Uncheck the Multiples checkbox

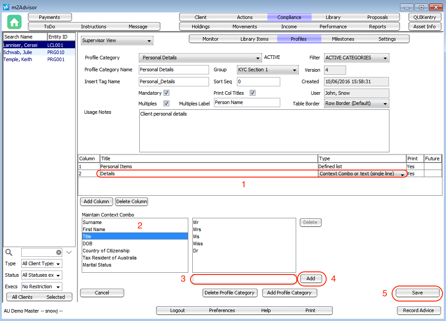(166, 104)
